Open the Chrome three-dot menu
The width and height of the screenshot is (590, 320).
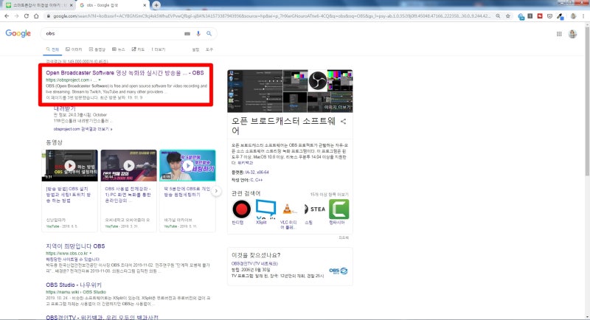pos(583,16)
